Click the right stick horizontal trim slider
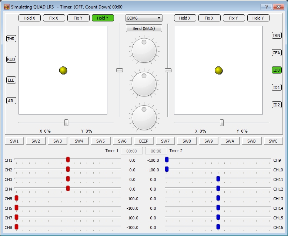This screenshot has width=288, height=236. [222, 123]
